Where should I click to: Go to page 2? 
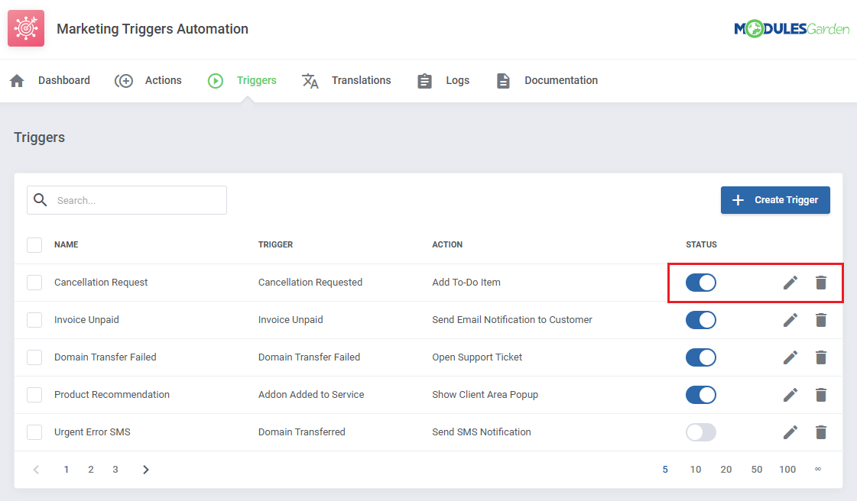coord(91,470)
